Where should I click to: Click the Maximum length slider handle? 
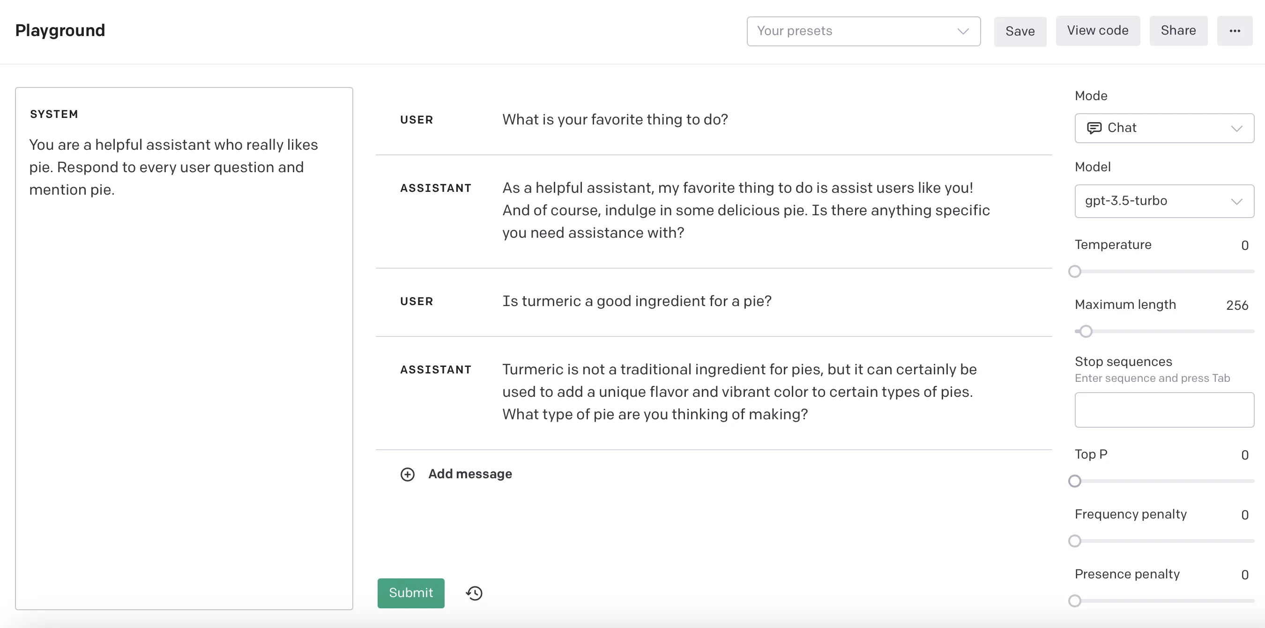[x=1086, y=331]
